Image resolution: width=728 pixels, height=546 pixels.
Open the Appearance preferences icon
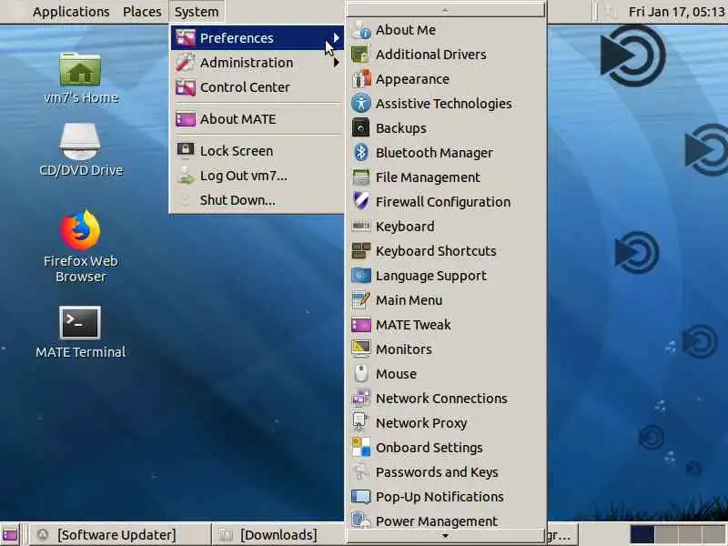coord(360,79)
